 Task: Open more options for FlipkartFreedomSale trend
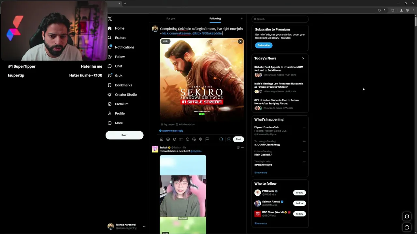click(304, 127)
